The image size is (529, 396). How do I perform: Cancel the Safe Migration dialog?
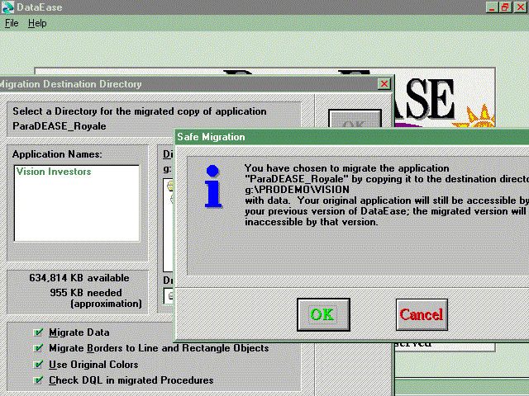point(422,314)
